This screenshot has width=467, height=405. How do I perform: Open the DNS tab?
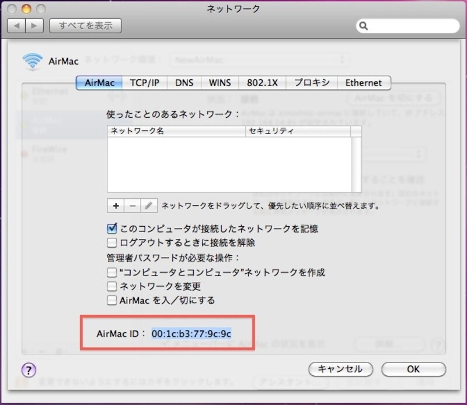pos(184,83)
